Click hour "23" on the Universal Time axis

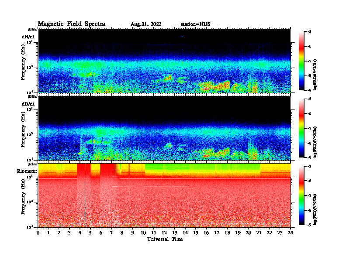pos(280,233)
